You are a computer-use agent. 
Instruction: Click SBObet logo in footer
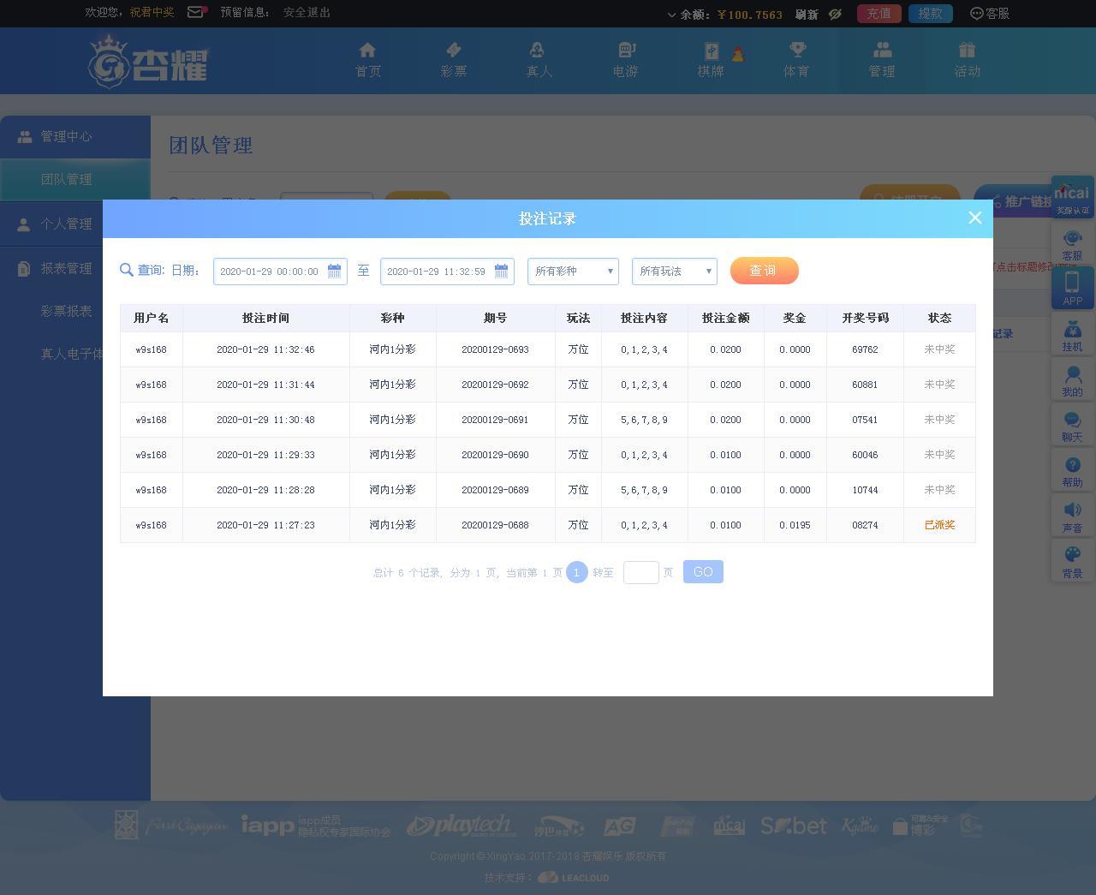click(794, 826)
